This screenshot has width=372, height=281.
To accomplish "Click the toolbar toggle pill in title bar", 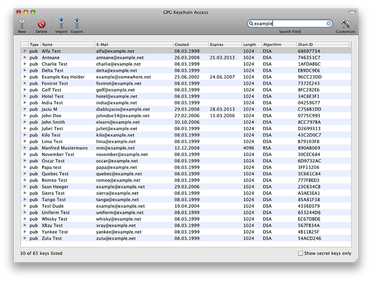I will pyautogui.click(x=352, y=12).
